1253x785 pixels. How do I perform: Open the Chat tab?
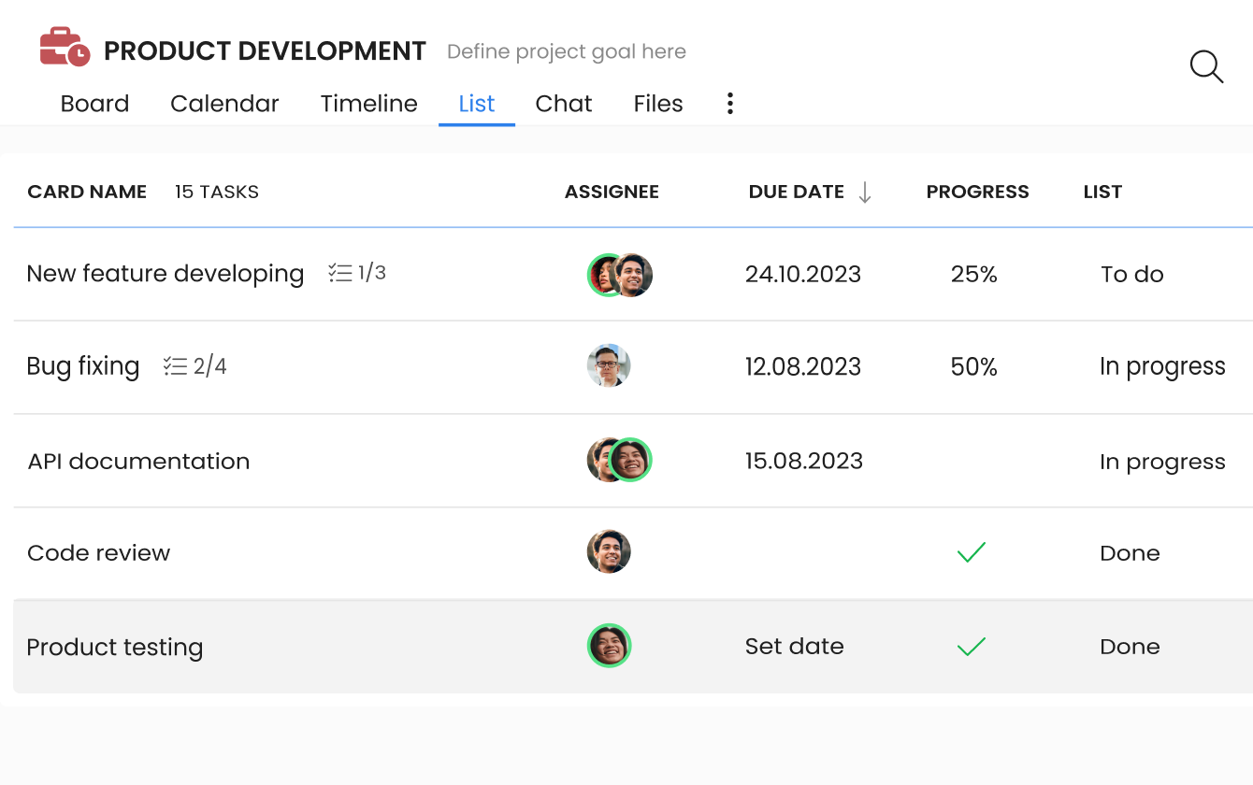564,104
